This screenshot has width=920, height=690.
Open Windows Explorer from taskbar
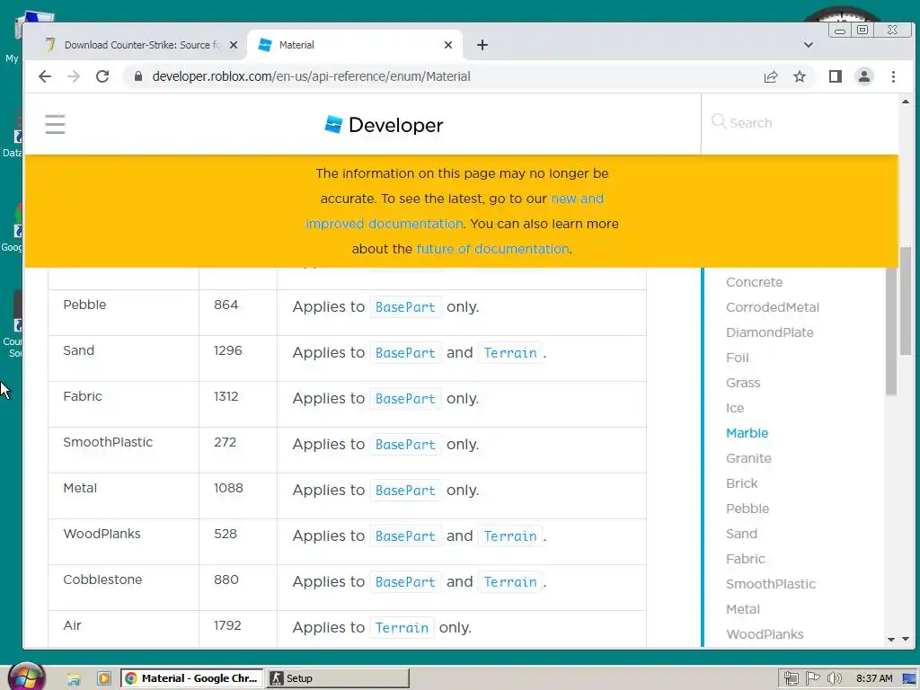[x=74, y=678]
